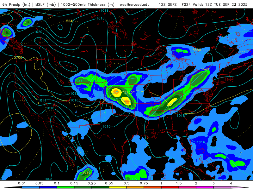This screenshot has width=253, height=189.
Task: Click the '12Z GEFS' model run text
Action: (x=168, y=4)
